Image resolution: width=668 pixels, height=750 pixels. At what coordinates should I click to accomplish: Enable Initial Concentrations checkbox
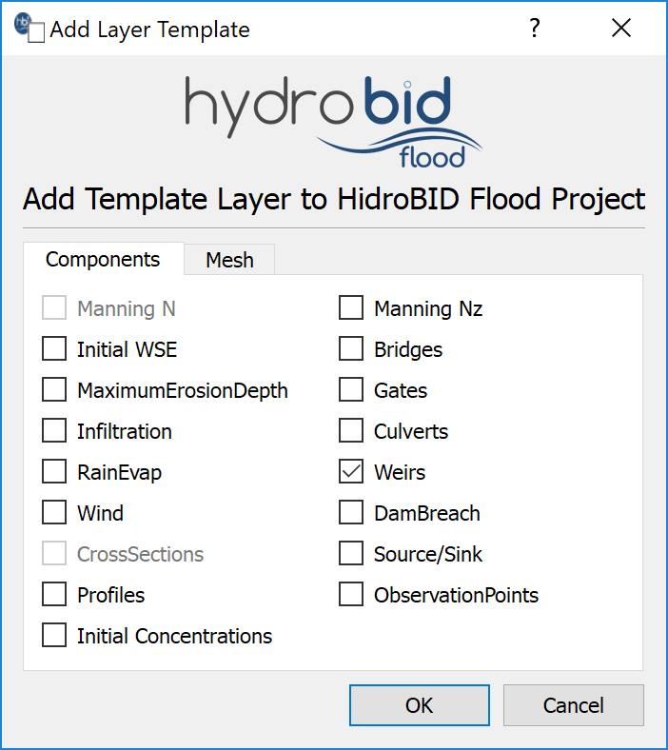tap(54, 636)
